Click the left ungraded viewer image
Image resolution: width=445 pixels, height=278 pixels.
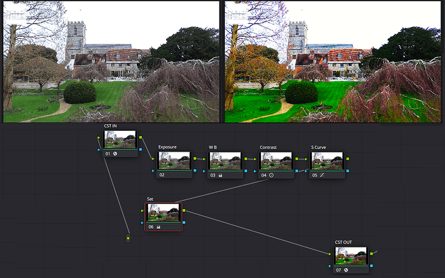(111, 61)
